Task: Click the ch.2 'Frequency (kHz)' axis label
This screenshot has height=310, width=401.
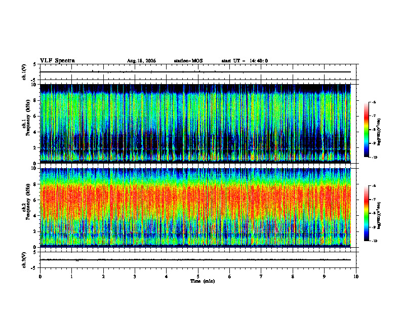Action: [28, 202]
